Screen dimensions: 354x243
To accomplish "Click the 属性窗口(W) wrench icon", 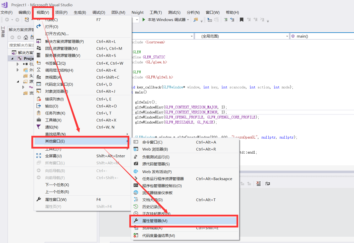I will tap(39, 199).
